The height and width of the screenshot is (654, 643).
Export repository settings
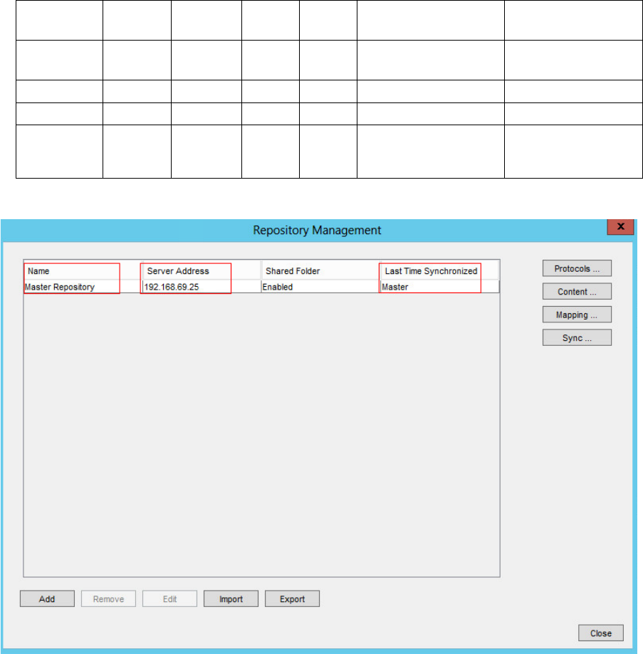(x=292, y=598)
